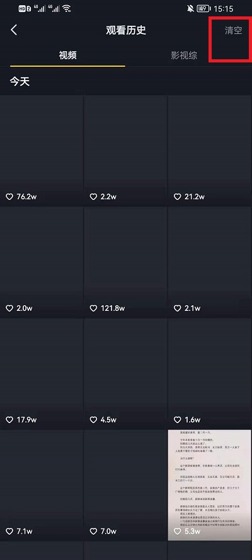Tap the heart icon beside 76.2w
Image resolution: width=252 pixels, height=560 pixels.
coord(9,197)
